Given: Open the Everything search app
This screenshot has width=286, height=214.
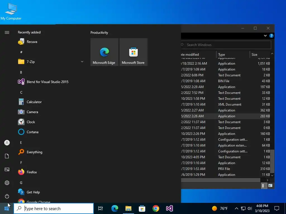Looking at the screenshot, I should click(x=51, y=152).
